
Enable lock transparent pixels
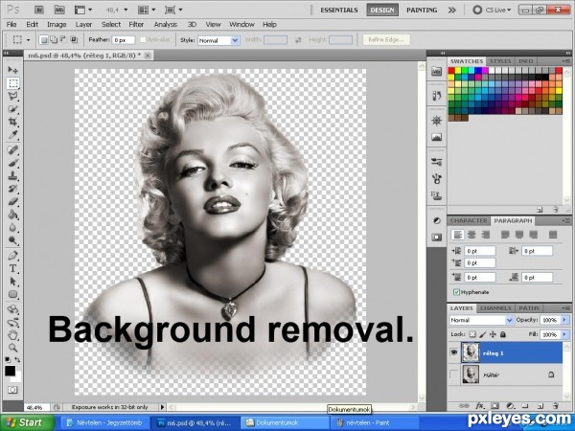472,334
